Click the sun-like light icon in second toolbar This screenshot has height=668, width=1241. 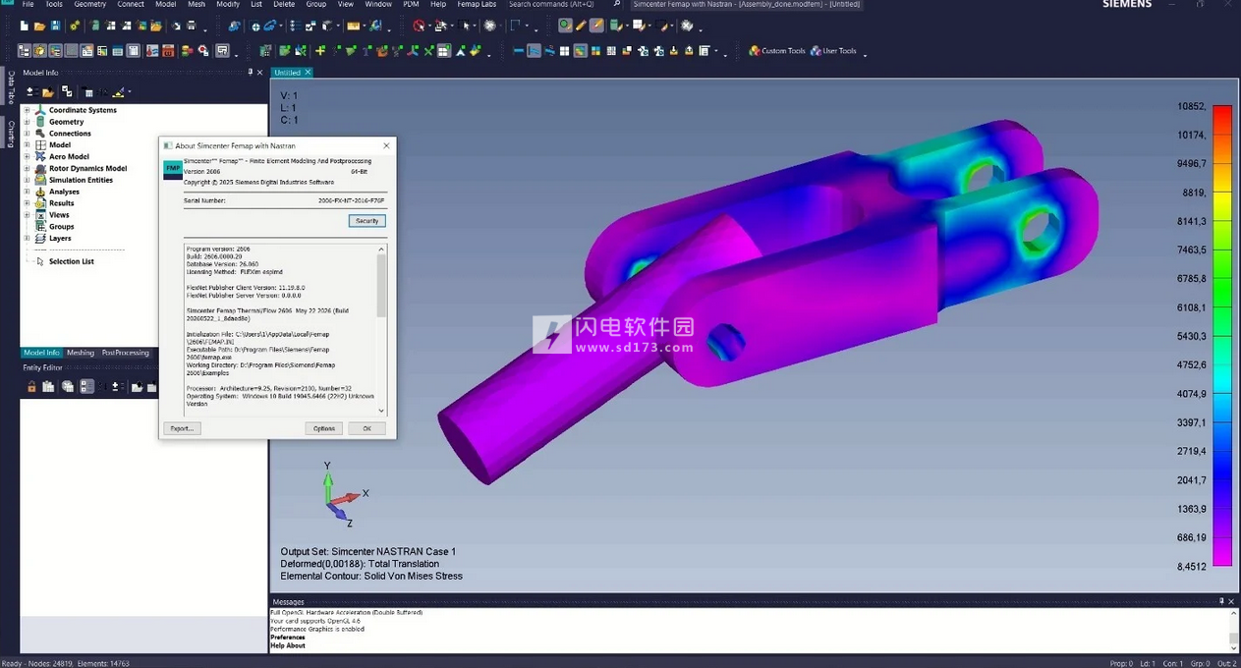tap(39, 51)
